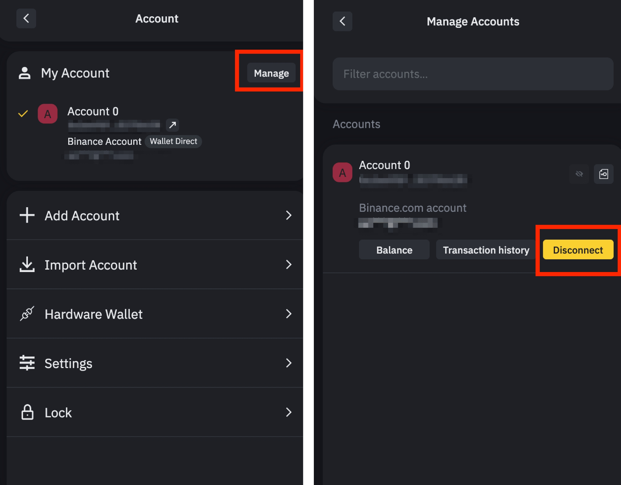Toggle hide-account eye icon for Account 0
The image size is (621, 485).
click(x=579, y=174)
